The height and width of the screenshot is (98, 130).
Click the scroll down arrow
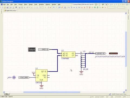126,90
